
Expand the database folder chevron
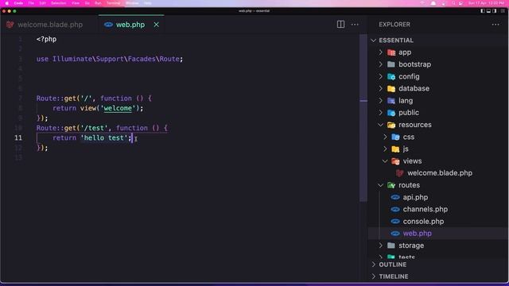point(381,88)
